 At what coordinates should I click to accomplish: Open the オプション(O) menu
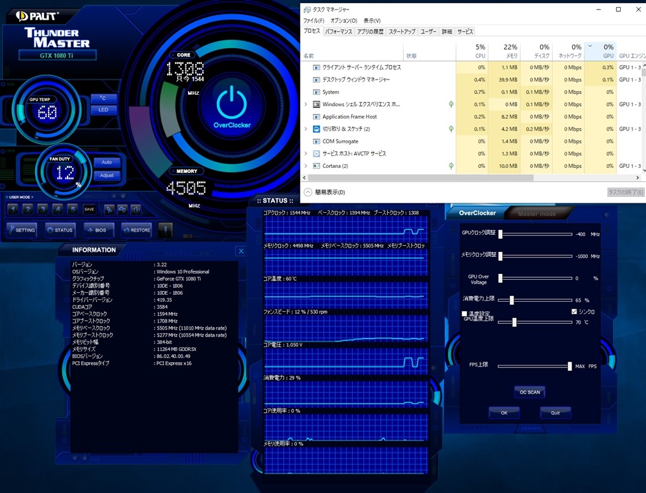[344, 21]
